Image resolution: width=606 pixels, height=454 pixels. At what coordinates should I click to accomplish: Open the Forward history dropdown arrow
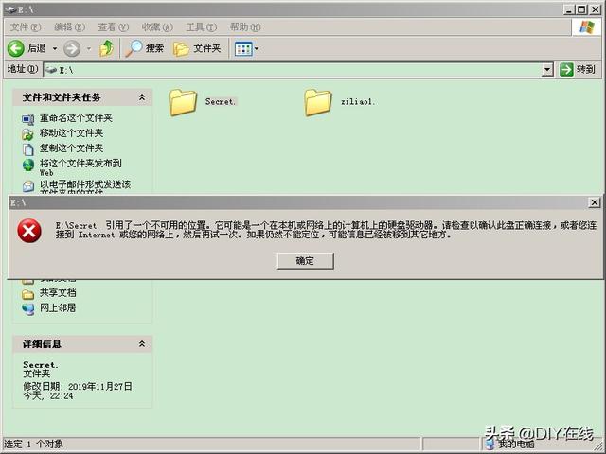click(89, 48)
